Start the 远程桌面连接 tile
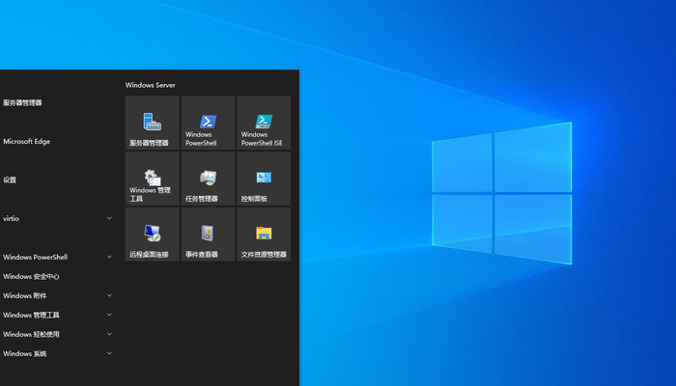The height and width of the screenshot is (386, 676). pyautogui.click(x=153, y=234)
